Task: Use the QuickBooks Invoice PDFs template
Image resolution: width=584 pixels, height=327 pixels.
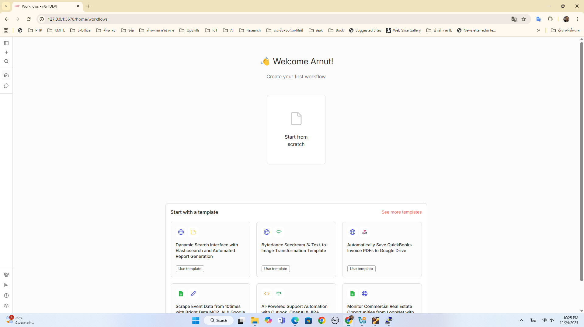Action: pos(361,269)
